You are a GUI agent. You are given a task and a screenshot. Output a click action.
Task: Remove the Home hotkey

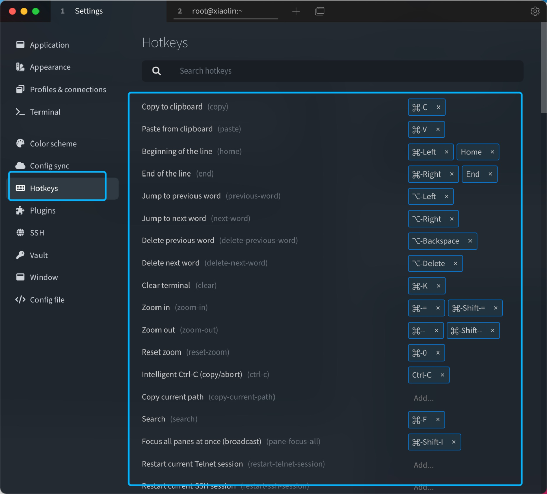tap(492, 152)
